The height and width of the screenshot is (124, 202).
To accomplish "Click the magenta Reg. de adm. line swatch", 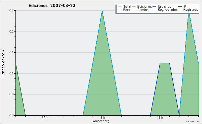I will click(x=154, y=10).
